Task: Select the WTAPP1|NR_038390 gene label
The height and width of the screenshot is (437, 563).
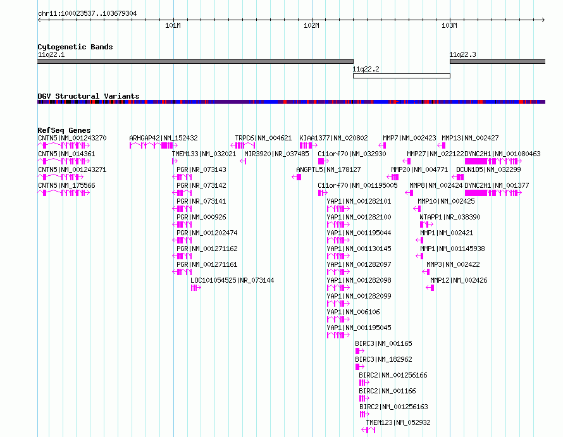Action: (x=450, y=217)
